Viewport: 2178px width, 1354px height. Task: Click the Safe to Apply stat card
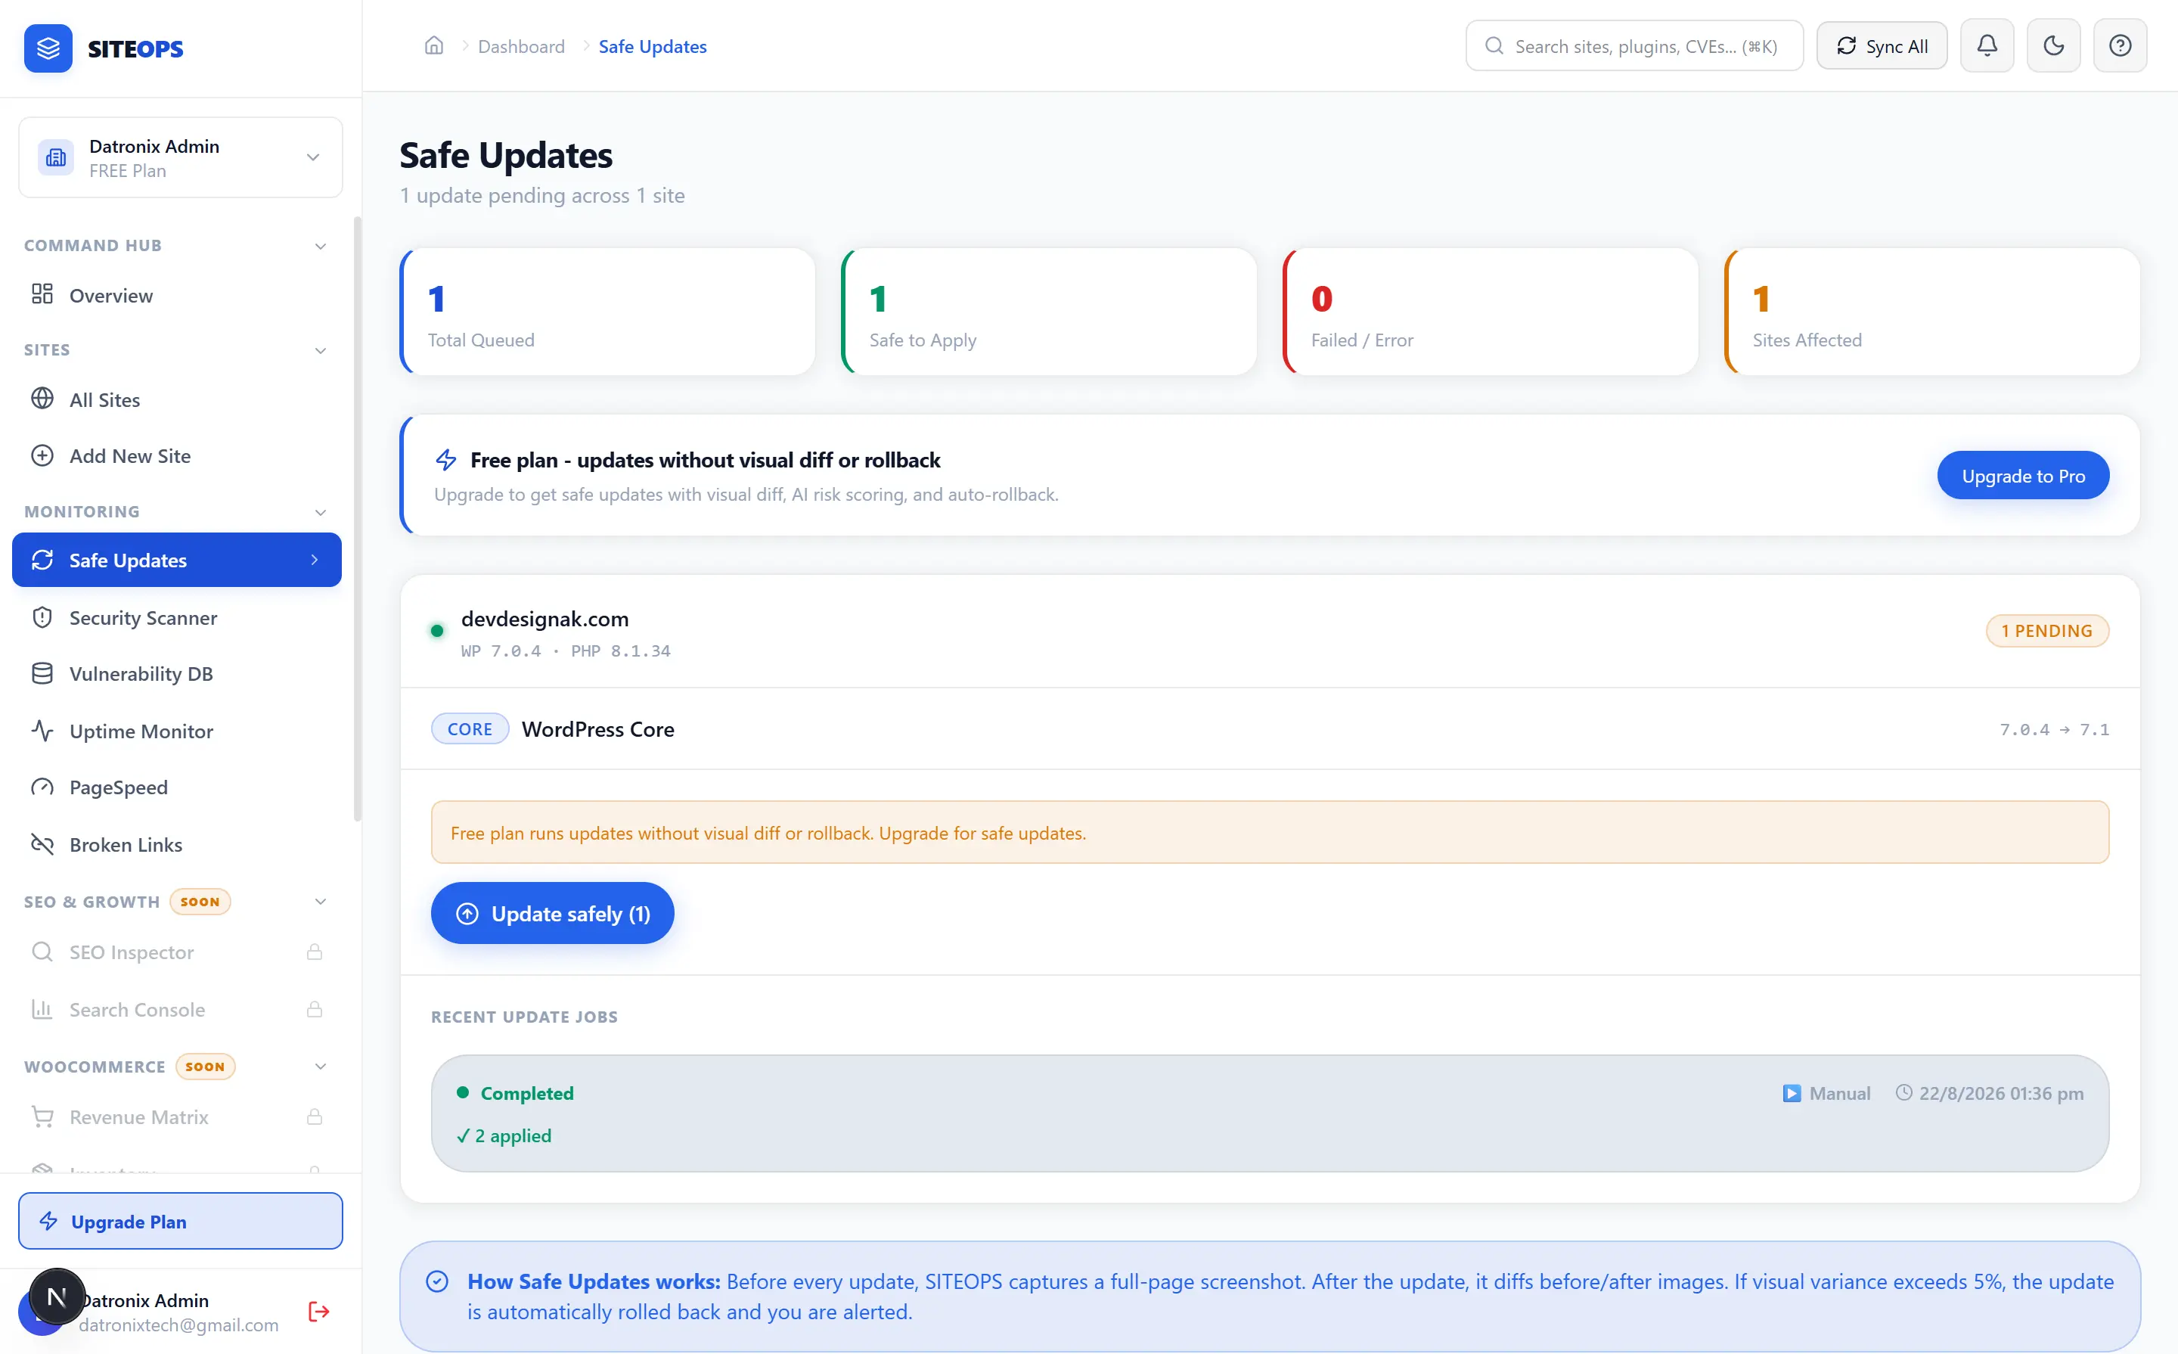(x=1048, y=312)
